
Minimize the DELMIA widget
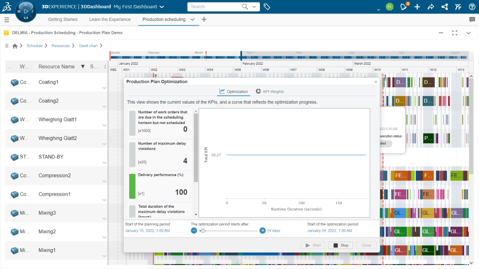(441, 33)
